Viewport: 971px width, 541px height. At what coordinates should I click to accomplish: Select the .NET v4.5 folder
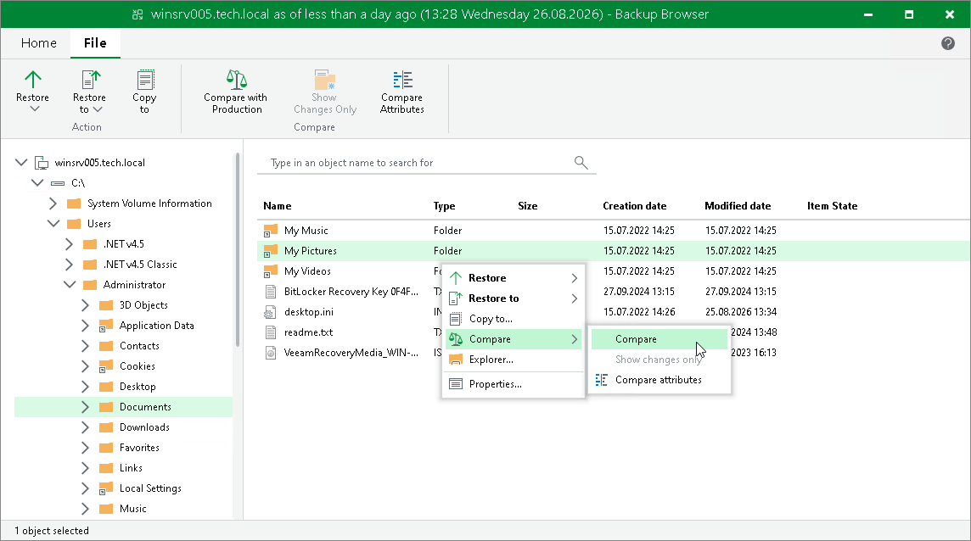124,244
